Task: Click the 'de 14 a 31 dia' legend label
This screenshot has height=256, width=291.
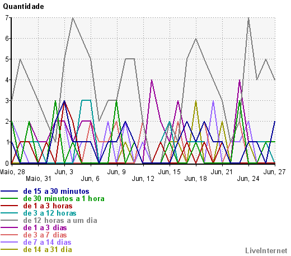Action: click(48, 250)
